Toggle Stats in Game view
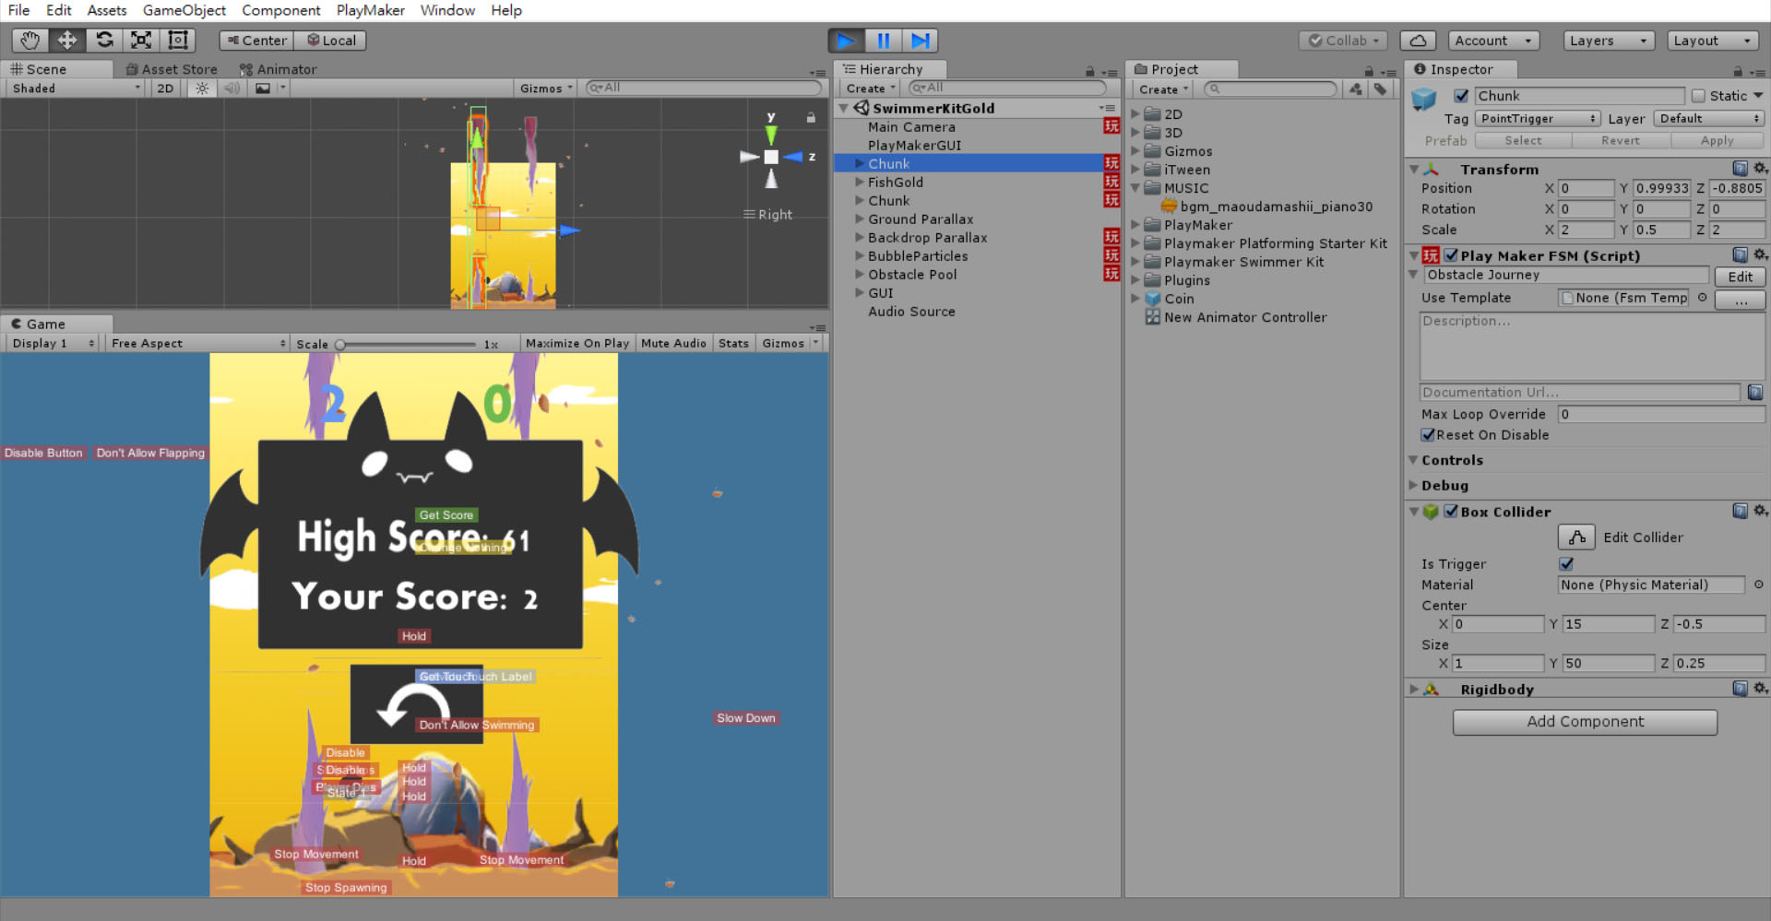The image size is (1771, 921). pyautogui.click(x=734, y=343)
